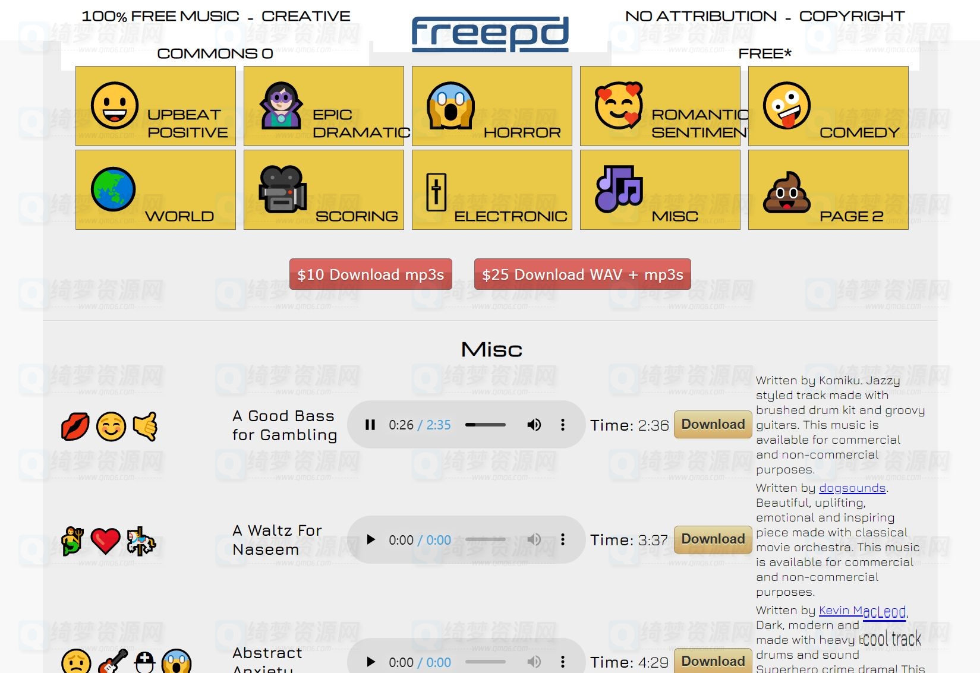Open more options on A Good Bass player
Viewport: 980px width, 673px height.
pos(563,425)
